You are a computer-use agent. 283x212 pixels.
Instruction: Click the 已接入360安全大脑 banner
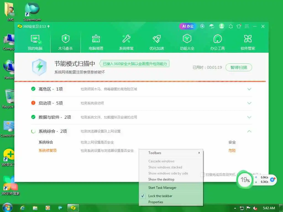pos(135,64)
